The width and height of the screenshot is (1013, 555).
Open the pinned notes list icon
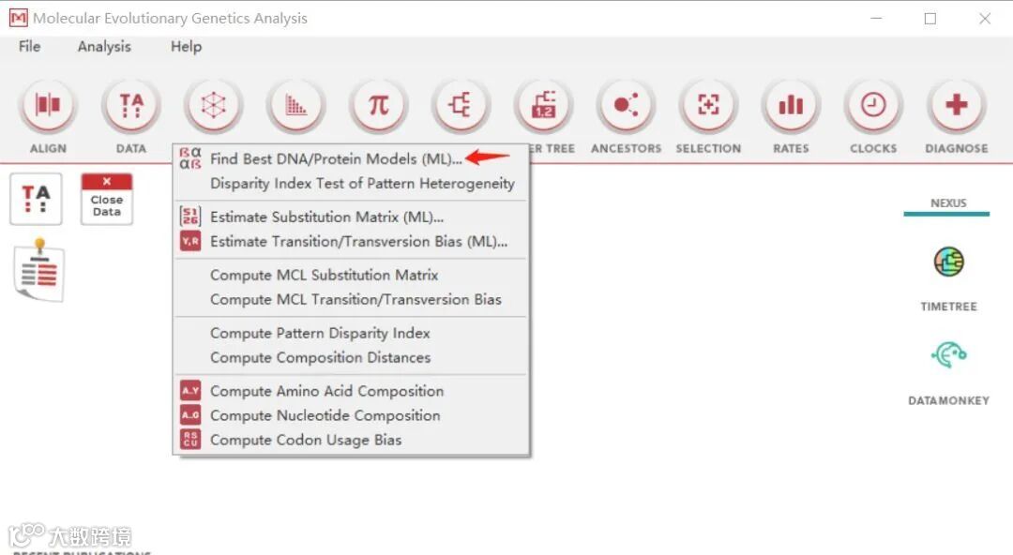[38, 270]
